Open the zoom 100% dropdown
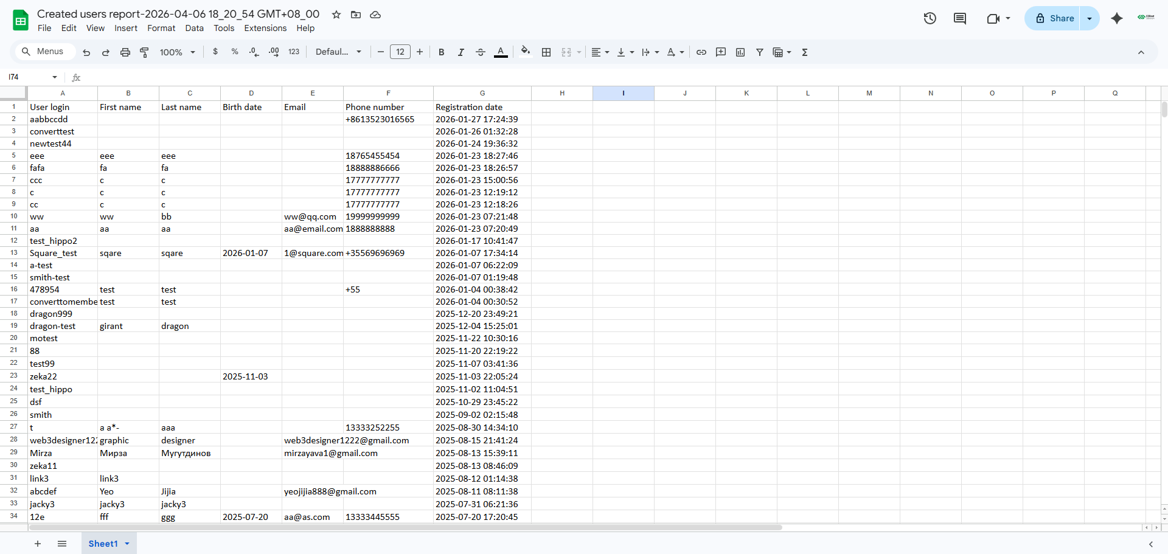This screenshot has height=554, width=1168. (x=177, y=52)
